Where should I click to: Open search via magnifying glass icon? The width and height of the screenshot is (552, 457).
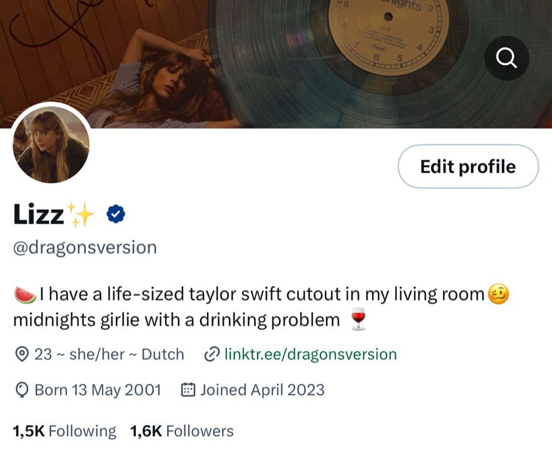click(x=506, y=58)
